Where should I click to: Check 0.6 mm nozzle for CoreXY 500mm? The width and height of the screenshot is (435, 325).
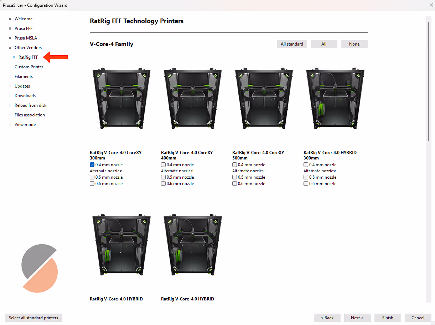pos(235,184)
